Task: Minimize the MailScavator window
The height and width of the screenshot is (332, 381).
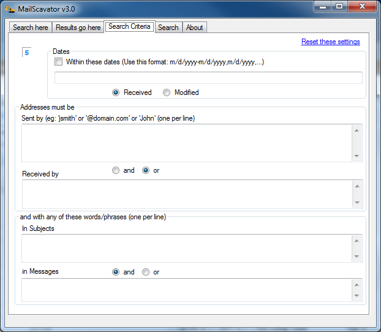Action: [323, 7]
